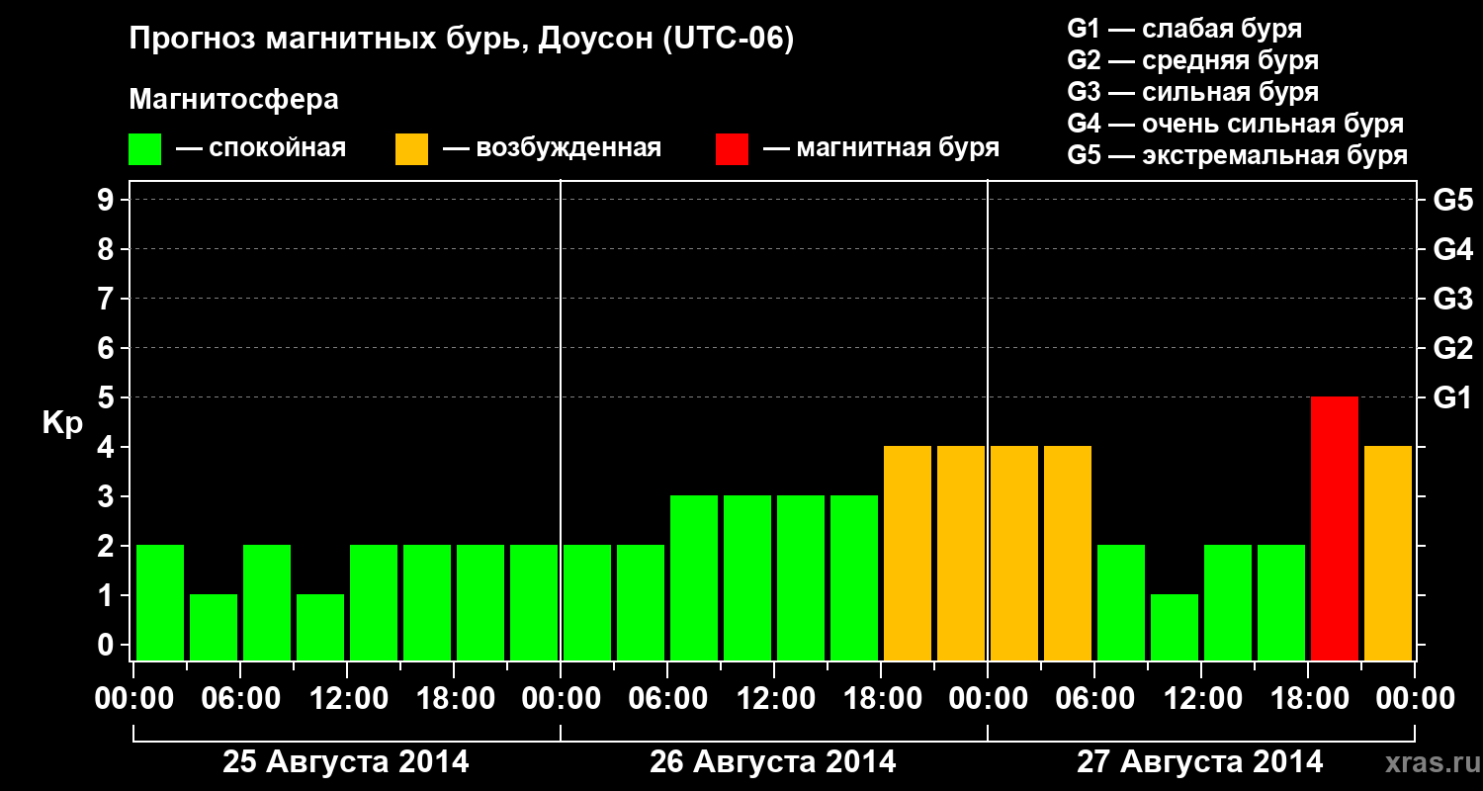Select the Kp 1 bar at 09:00, 27 Августа
The height and width of the screenshot is (791, 1483).
[x=1175, y=627]
